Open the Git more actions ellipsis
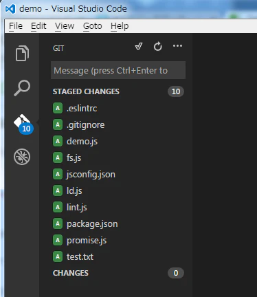Screen dimensions: 257x297 [177, 46]
